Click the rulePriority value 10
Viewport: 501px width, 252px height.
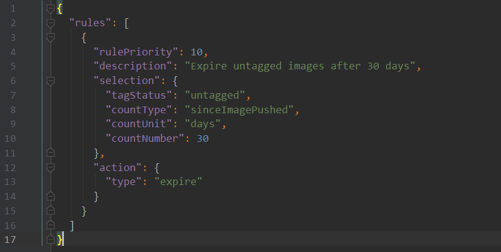coord(197,52)
